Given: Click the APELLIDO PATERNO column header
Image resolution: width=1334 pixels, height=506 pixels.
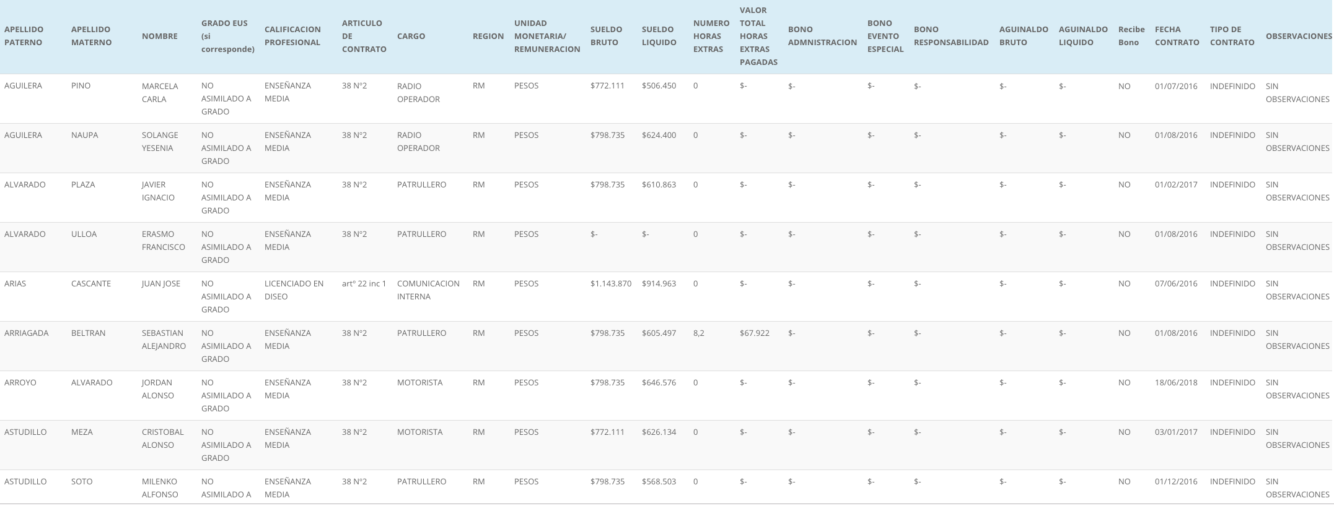Looking at the screenshot, I should (24, 36).
